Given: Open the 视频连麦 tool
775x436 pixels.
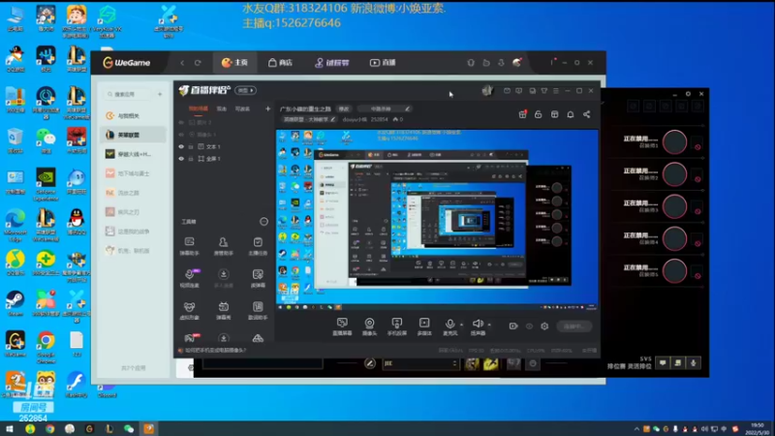Looking at the screenshot, I should (x=189, y=278).
